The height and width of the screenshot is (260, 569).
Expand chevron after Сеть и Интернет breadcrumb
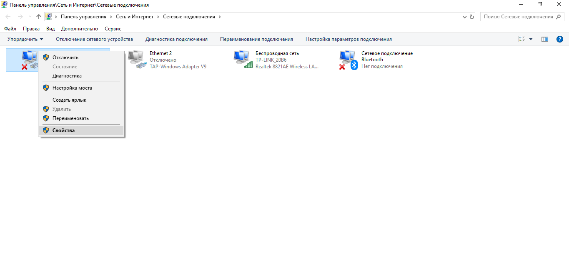click(x=158, y=17)
